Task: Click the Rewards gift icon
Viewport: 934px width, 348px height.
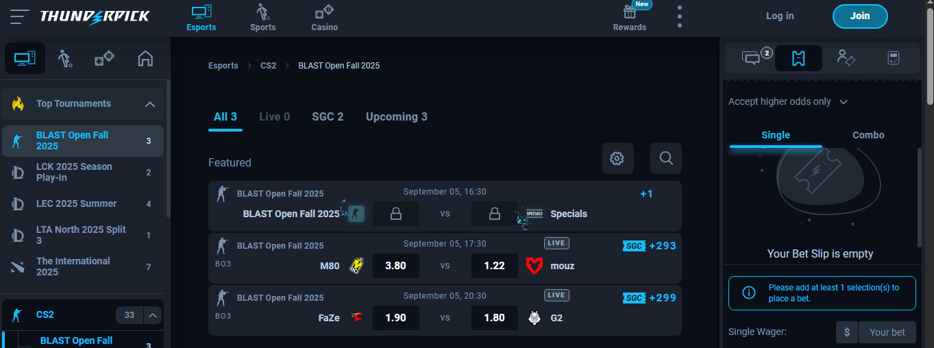Action: [x=630, y=12]
